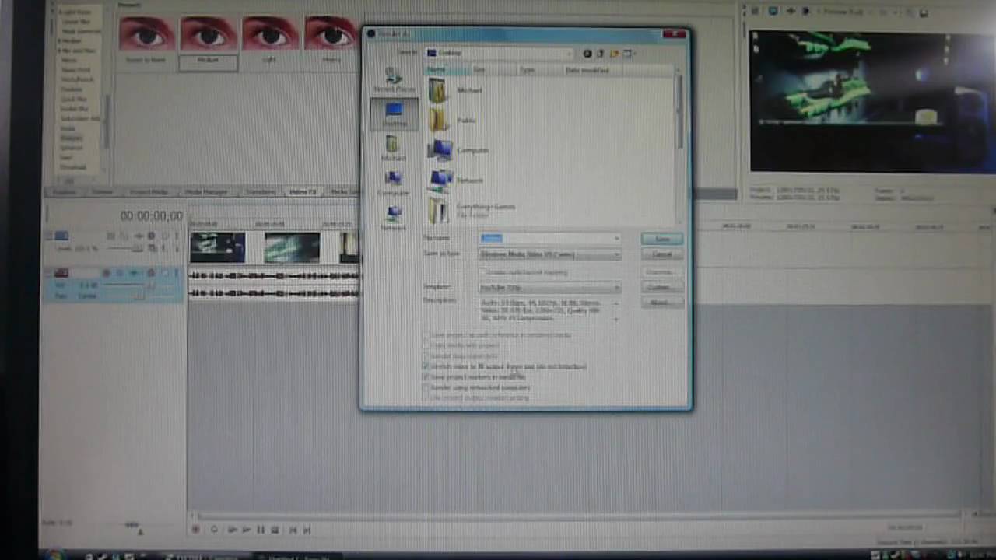Jump to project end in transport bar
The image size is (996, 560).
pos(307,530)
